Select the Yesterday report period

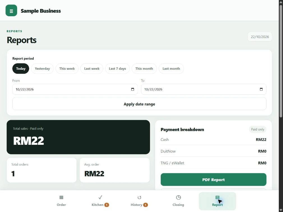(42, 69)
